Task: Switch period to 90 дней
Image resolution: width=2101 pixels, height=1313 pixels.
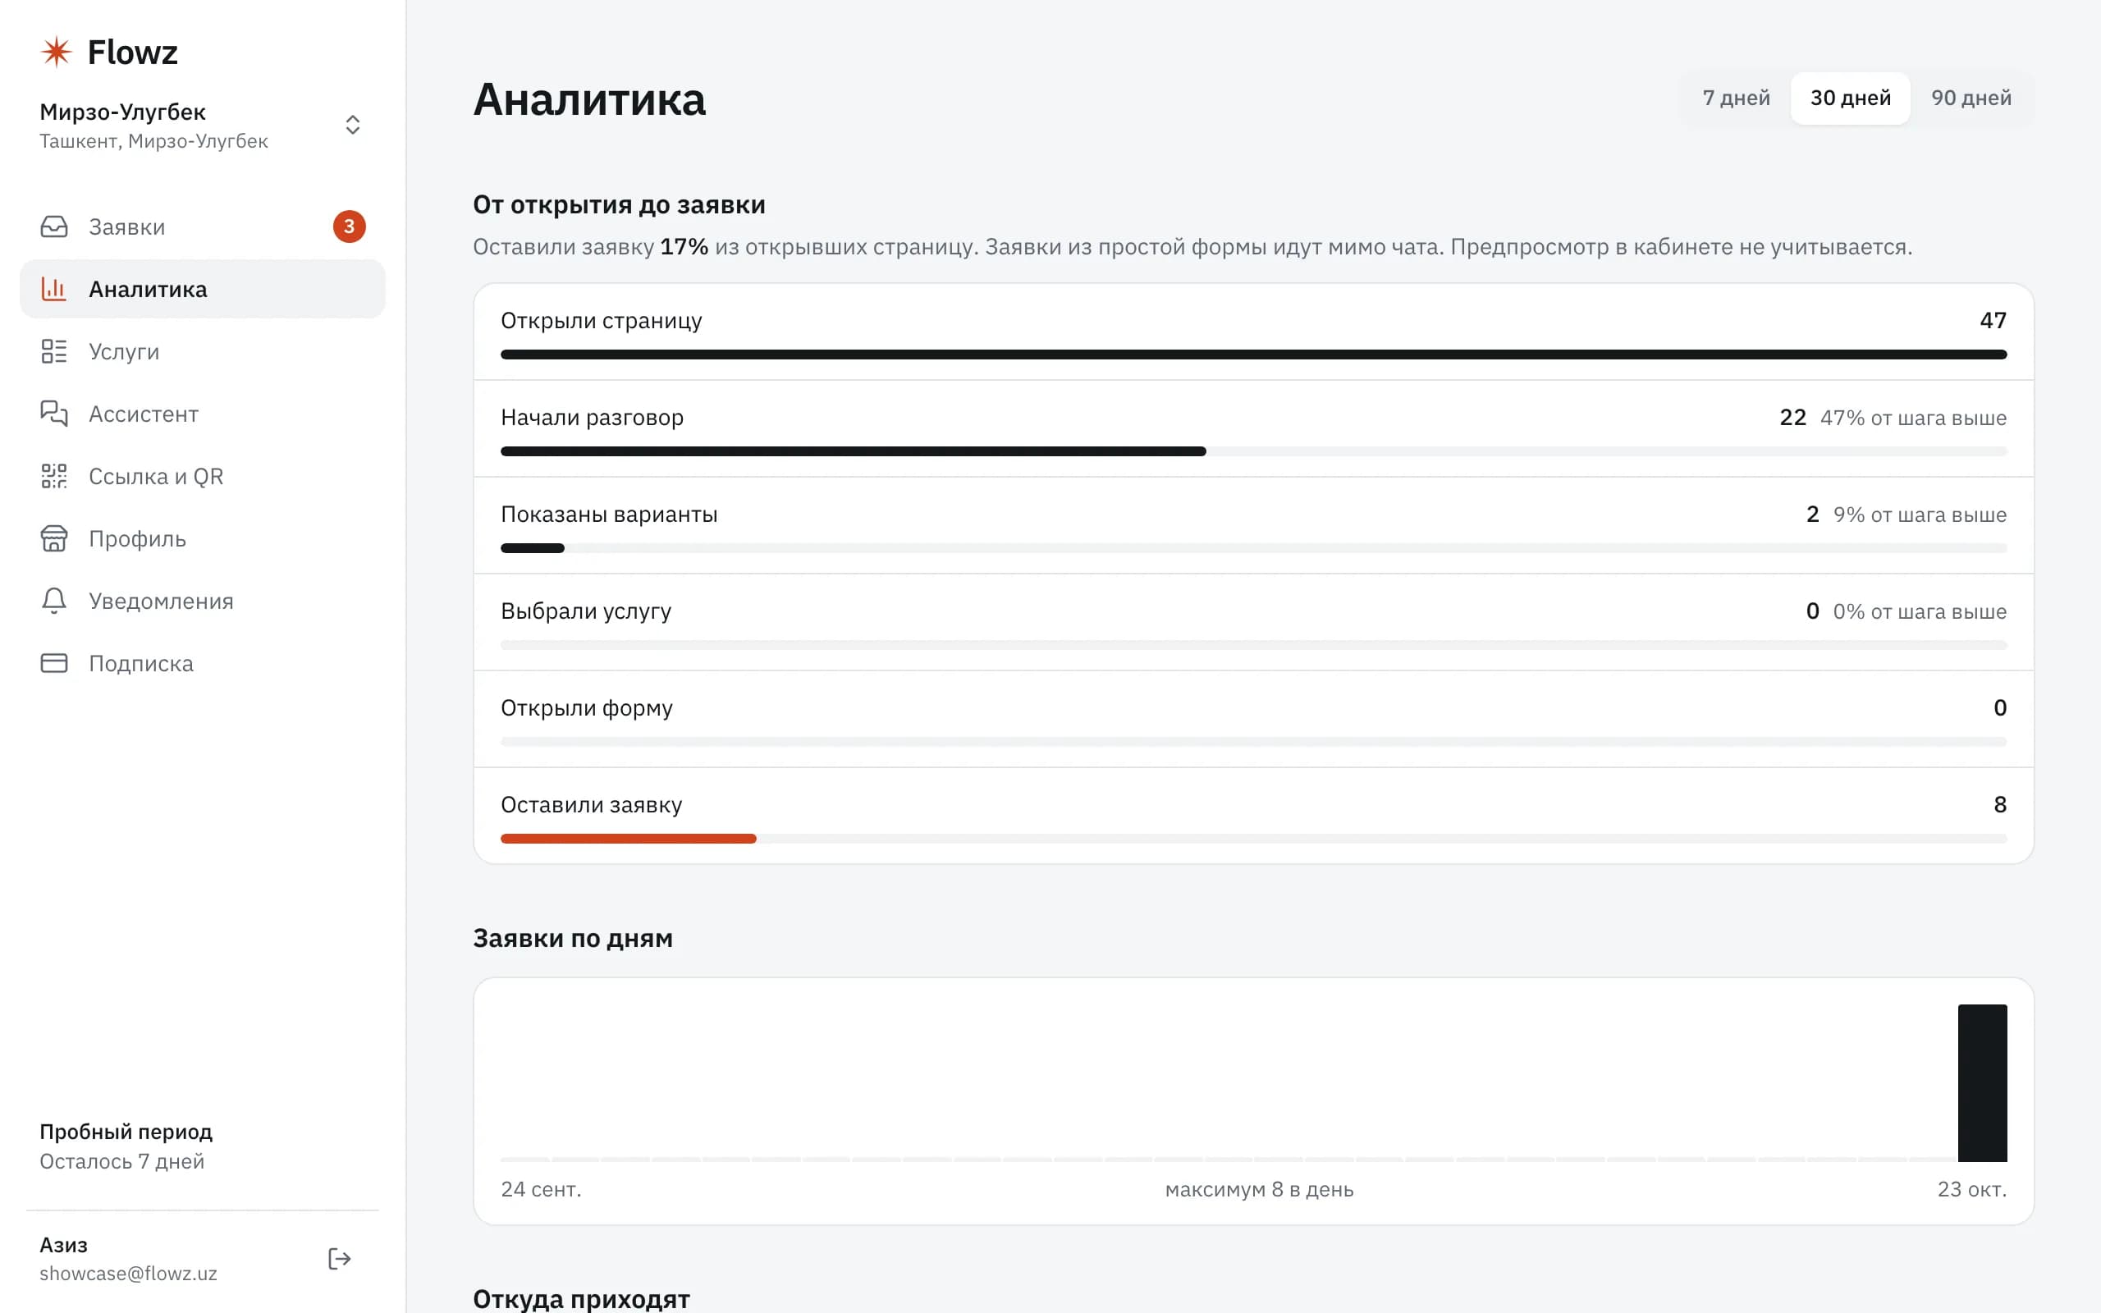Action: [x=1971, y=98]
